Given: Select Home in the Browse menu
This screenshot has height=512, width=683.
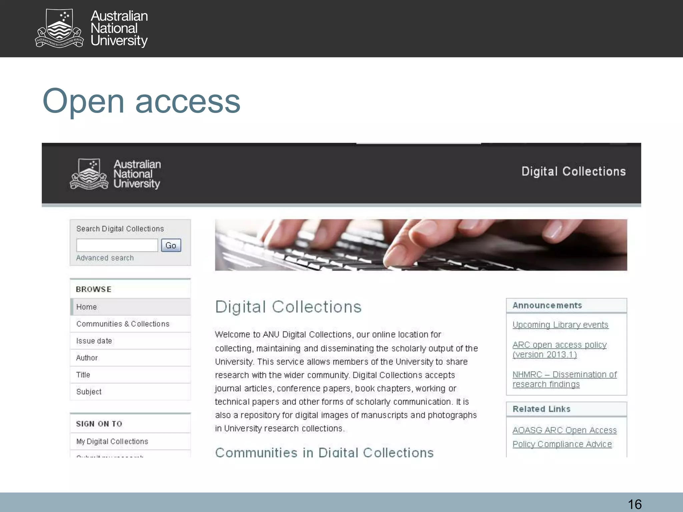Looking at the screenshot, I should point(130,307).
